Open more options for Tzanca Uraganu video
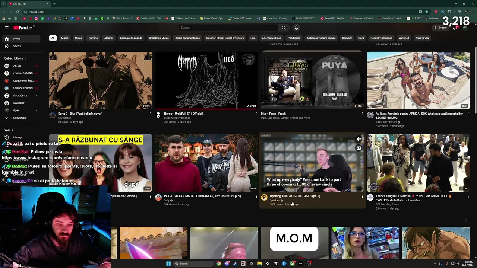 468,197
